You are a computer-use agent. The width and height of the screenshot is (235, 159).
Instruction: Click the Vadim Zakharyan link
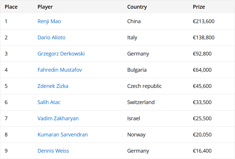point(58,119)
